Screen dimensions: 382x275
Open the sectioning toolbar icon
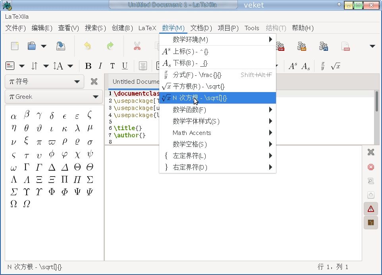click(x=10, y=66)
